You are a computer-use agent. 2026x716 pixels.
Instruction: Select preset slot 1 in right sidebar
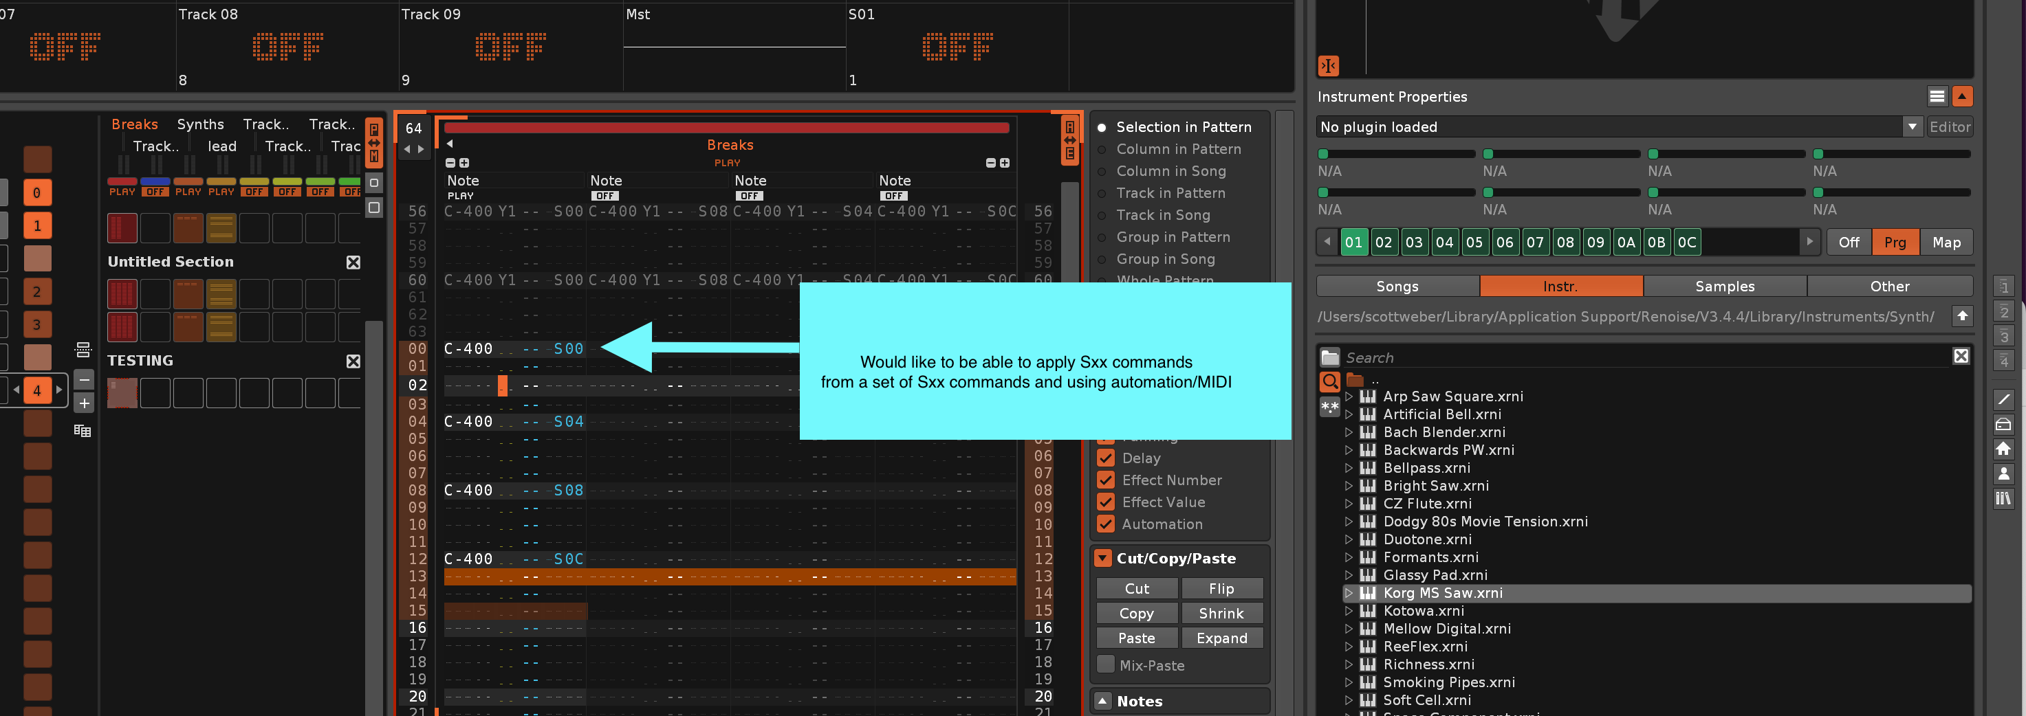(2003, 286)
